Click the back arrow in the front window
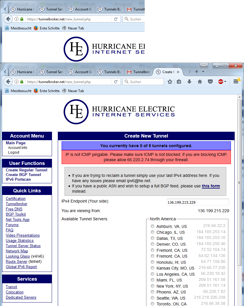244x306 pixels. 8,82
